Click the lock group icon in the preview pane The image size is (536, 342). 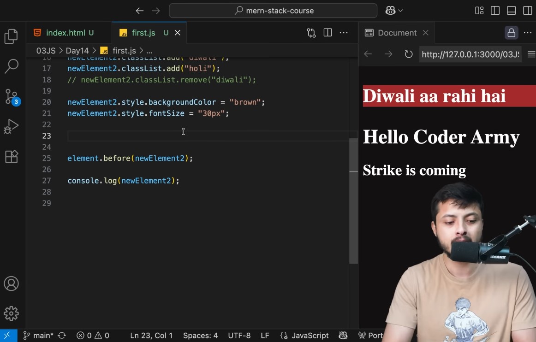pos(512,33)
